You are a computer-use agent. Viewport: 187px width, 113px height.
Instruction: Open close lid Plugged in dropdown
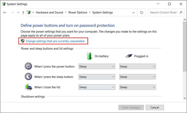click(137, 87)
